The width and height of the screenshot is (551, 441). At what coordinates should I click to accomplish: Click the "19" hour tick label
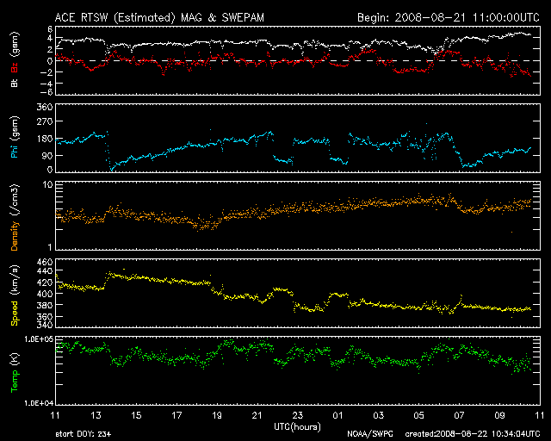click(x=217, y=416)
